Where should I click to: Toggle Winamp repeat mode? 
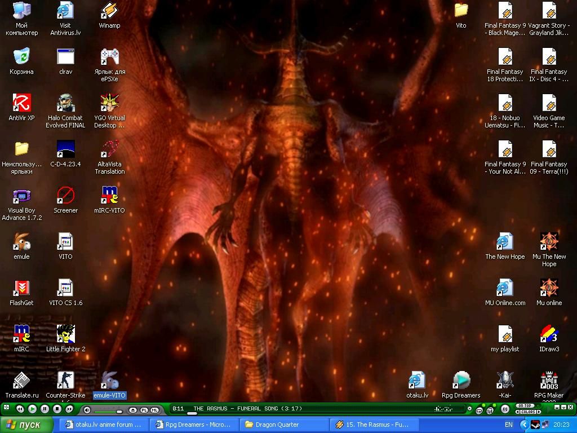(x=479, y=410)
